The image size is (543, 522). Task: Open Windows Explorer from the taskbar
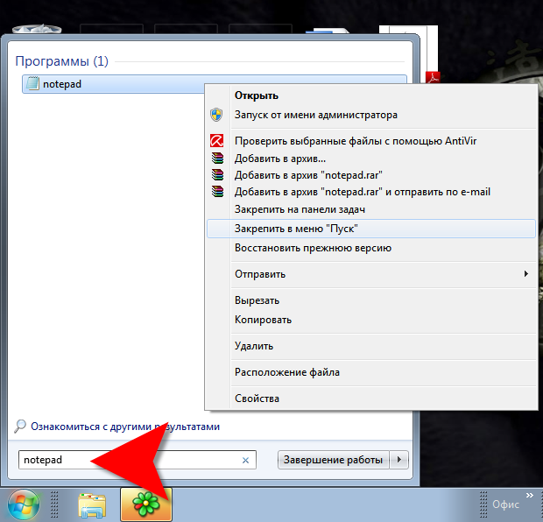[x=92, y=504]
